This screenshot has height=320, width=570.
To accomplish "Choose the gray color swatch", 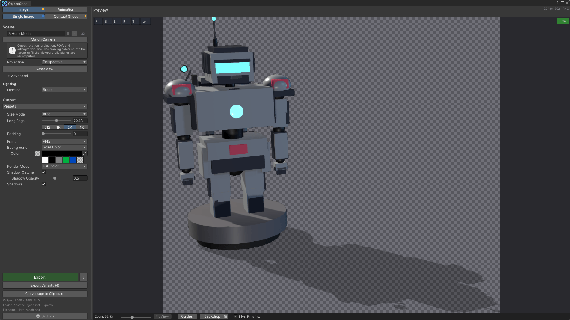I will [x=59, y=160].
